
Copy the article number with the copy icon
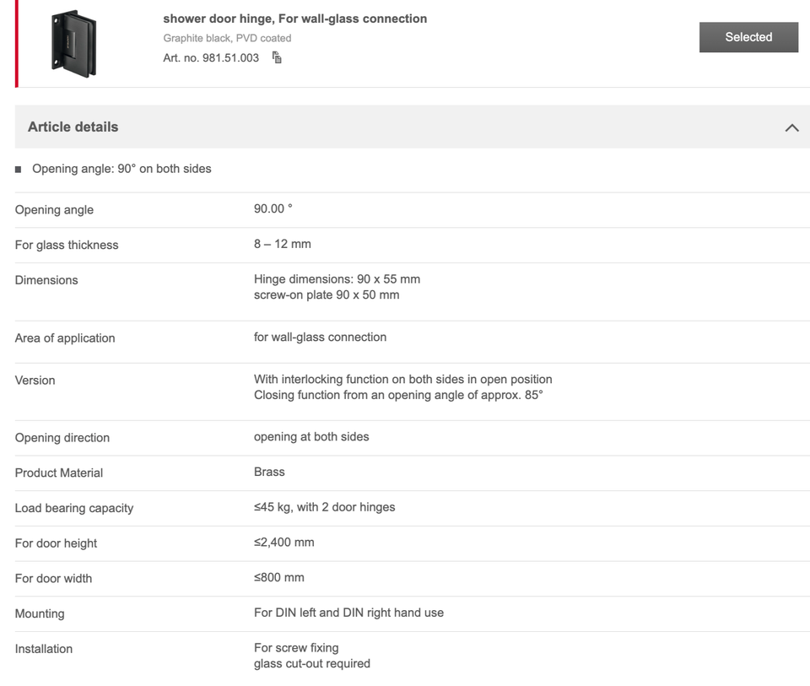coord(277,58)
